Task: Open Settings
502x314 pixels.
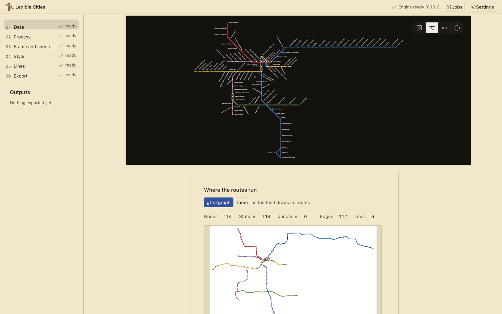Action: click(x=483, y=7)
